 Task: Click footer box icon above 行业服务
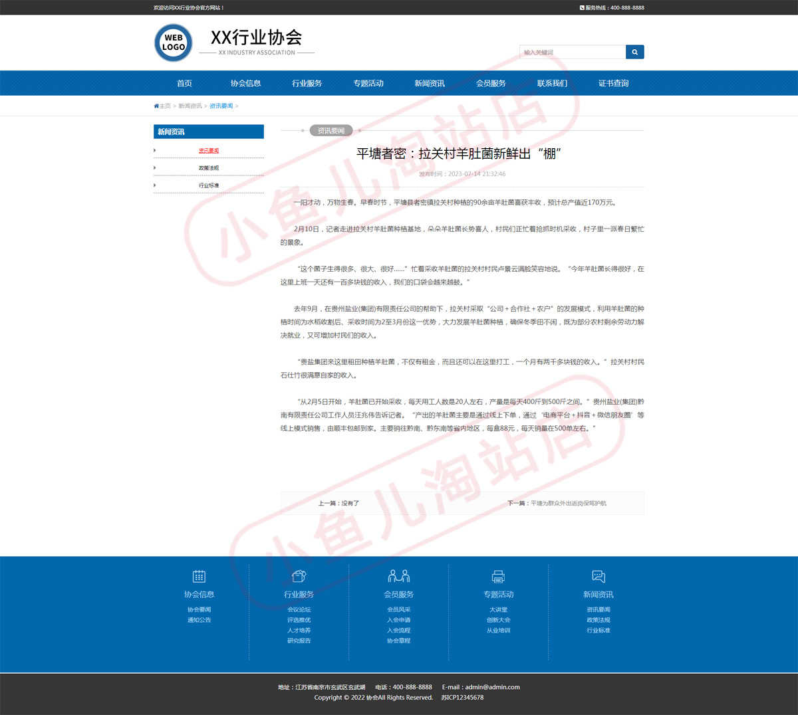point(299,576)
